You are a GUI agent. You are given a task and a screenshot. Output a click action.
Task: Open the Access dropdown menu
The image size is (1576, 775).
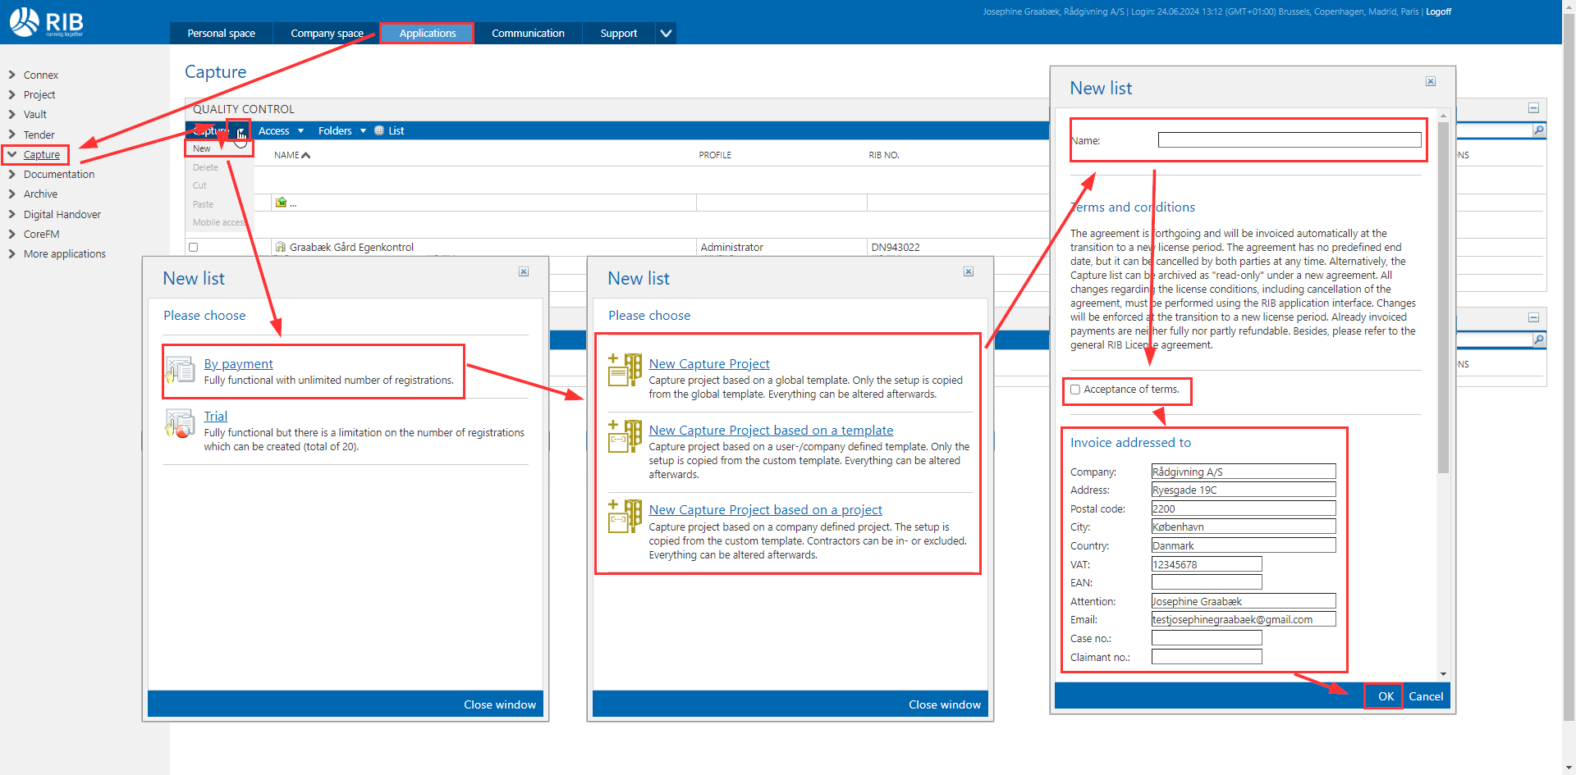click(281, 130)
